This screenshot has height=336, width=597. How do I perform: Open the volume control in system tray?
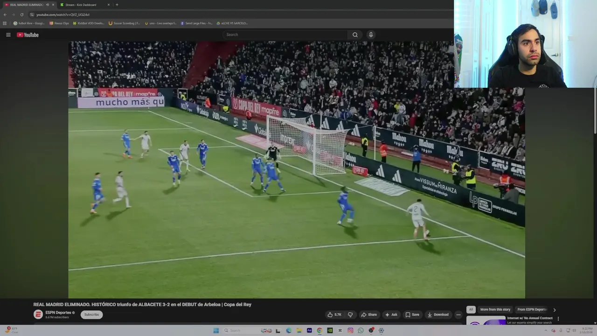(575, 330)
